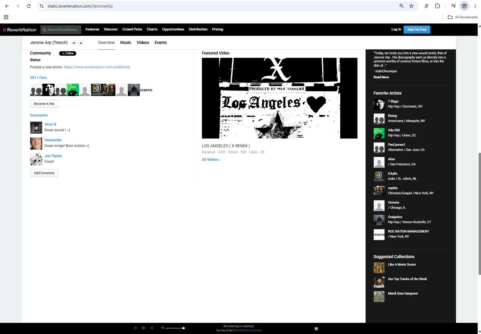Open the posted photo reverbnation link

click(97, 67)
